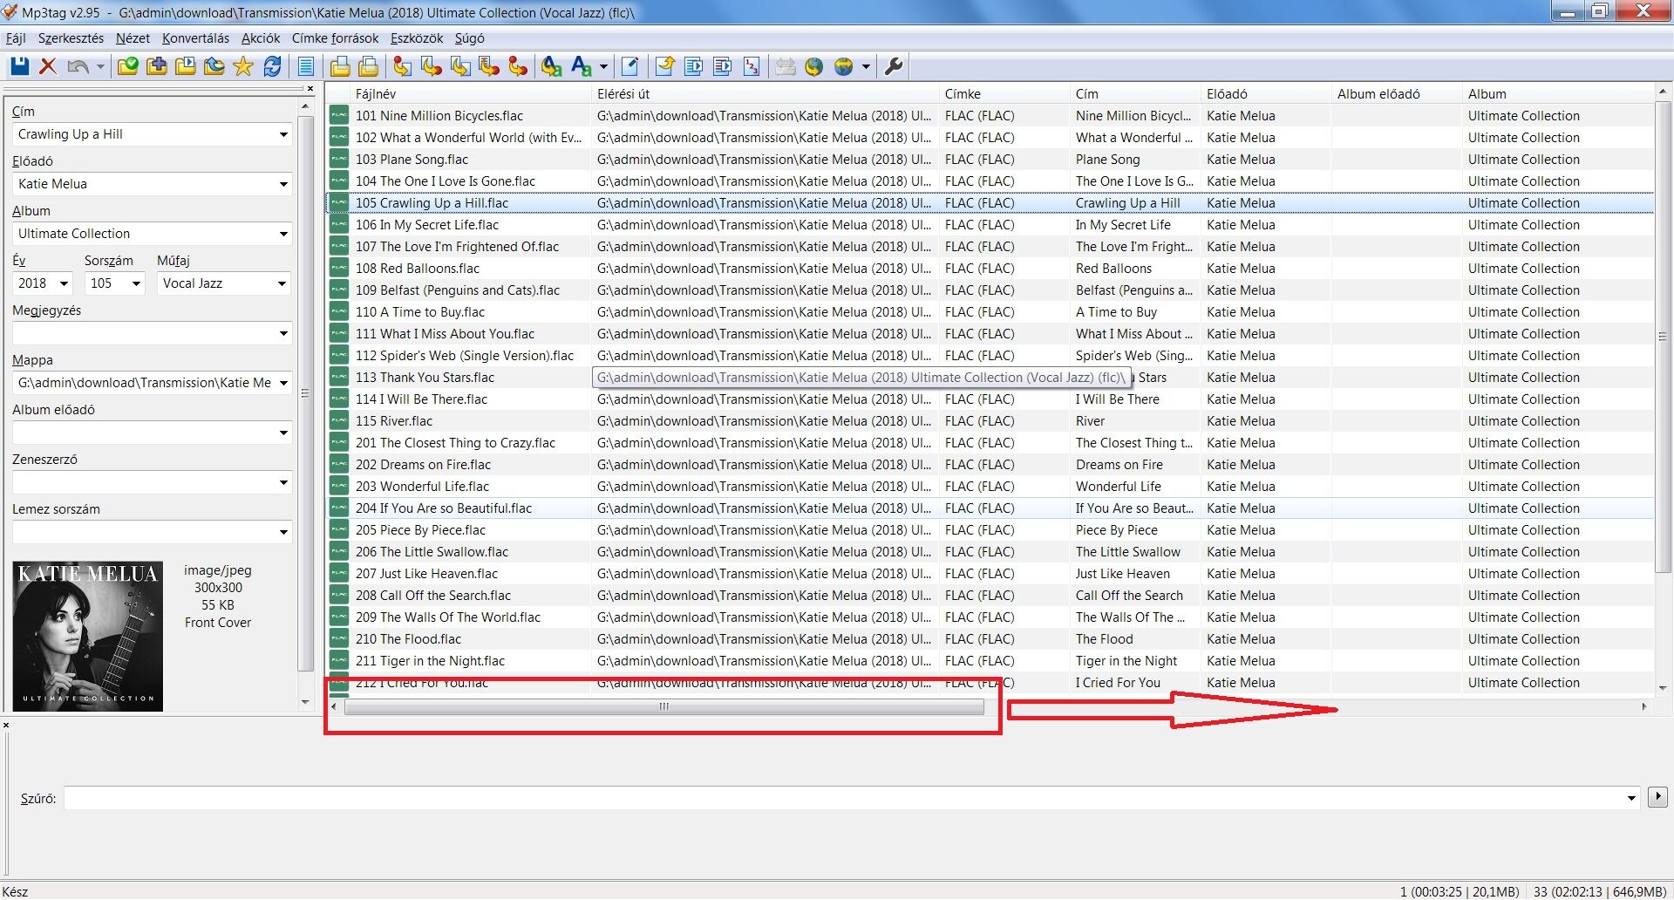Open playlist folder icon in toolbar
This screenshot has width=1674, height=900.
186,66
